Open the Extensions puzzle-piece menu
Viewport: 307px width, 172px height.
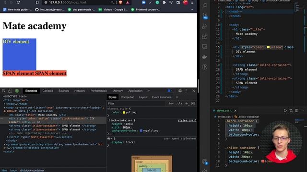pyautogui.click(x=164, y=2)
